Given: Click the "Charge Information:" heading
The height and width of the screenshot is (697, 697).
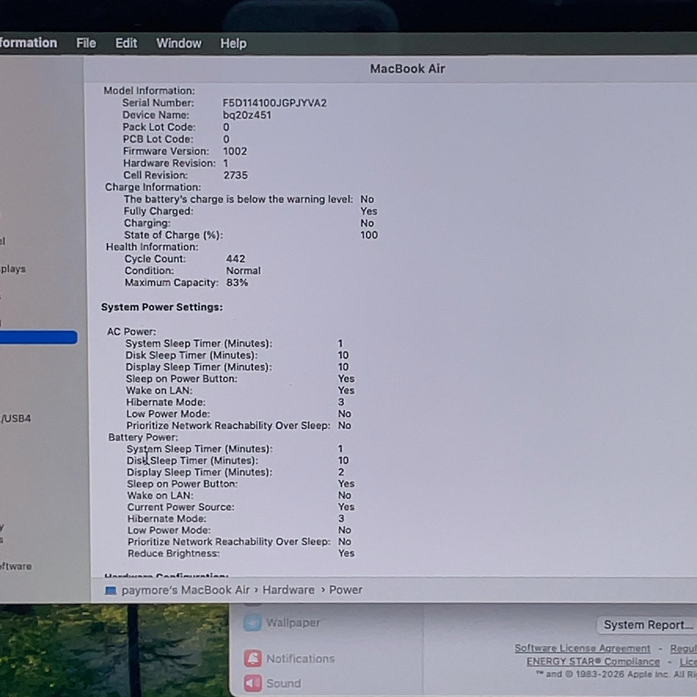Looking at the screenshot, I should point(153,187).
